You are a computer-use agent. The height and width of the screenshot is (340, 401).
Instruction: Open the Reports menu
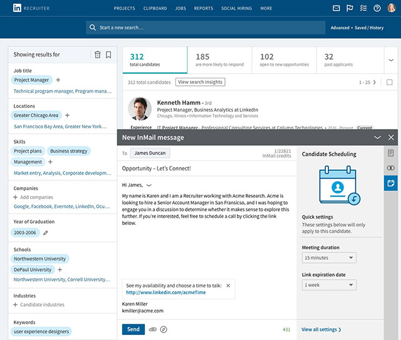203,8
